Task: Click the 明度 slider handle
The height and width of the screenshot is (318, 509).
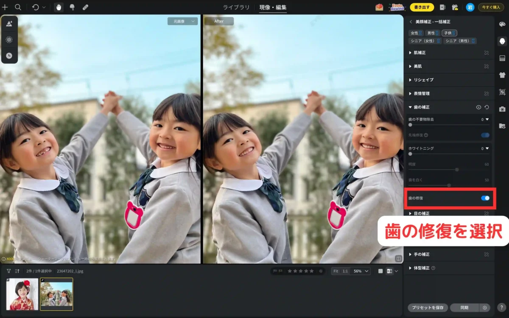Action: 457,169
